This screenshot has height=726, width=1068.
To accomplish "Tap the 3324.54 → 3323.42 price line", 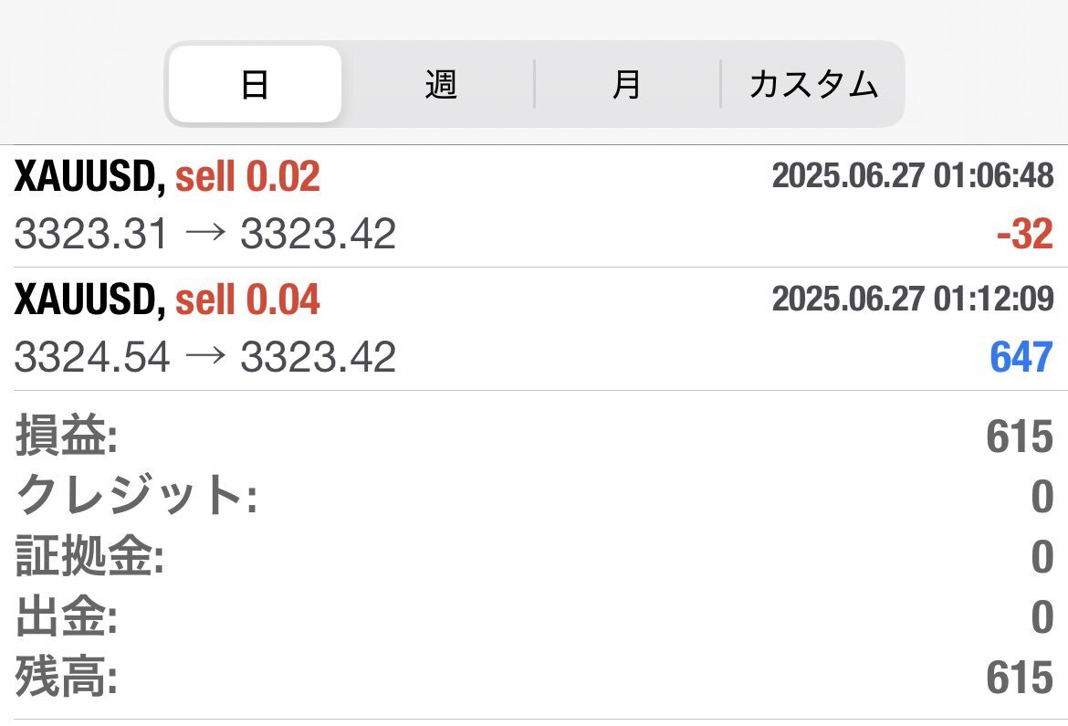I will click(x=205, y=357).
